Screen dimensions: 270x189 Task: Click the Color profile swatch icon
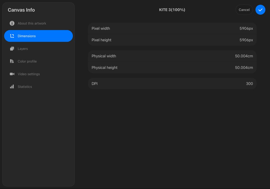(12, 61)
